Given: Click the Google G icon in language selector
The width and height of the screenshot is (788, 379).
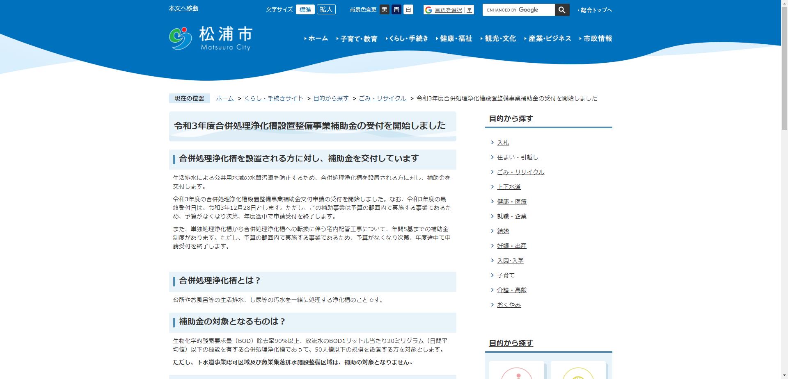Looking at the screenshot, I should [x=428, y=9].
